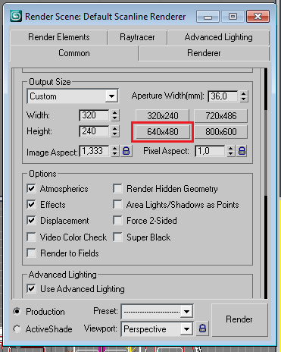Open the Advanced Lighting tab
281x352 pixels.
tap(218, 37)
